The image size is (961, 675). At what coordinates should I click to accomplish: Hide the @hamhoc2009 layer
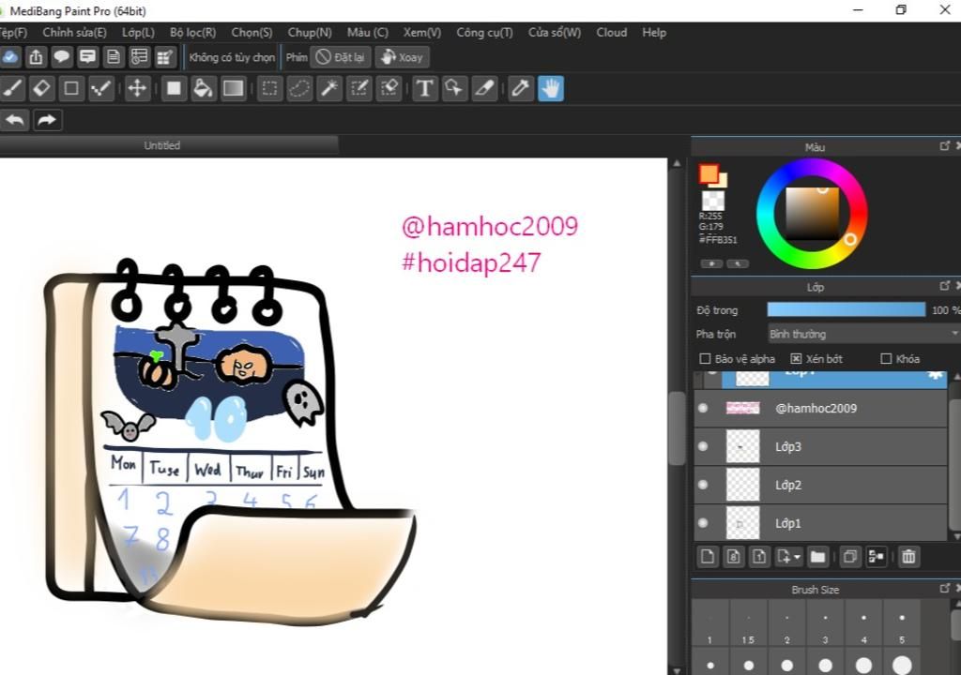(x=703, y=408)
